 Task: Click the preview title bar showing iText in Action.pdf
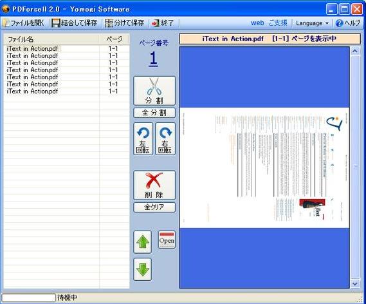(270, 39)
